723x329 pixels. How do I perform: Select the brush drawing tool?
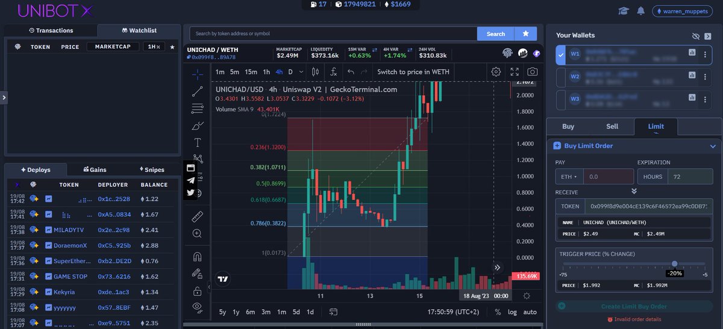pyautogui.click(x=197, y=126)
